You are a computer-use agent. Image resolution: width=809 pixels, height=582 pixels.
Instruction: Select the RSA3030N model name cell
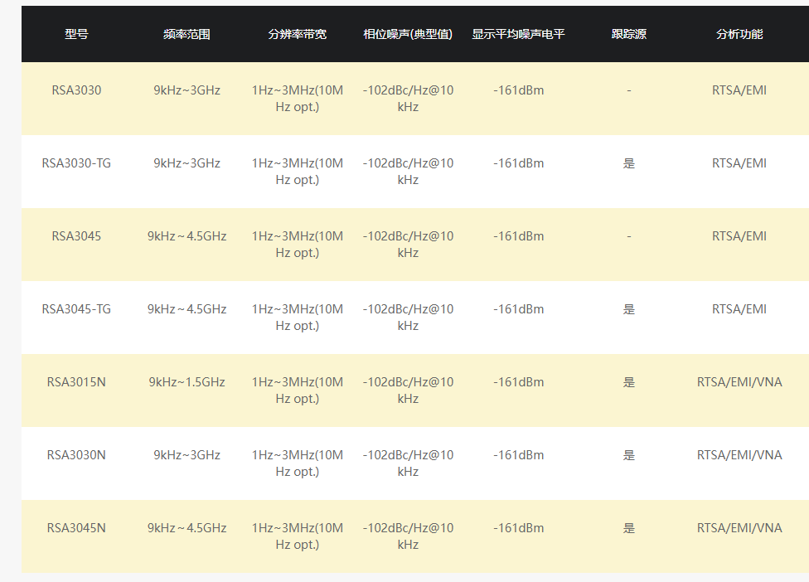(x=76, y=455)
